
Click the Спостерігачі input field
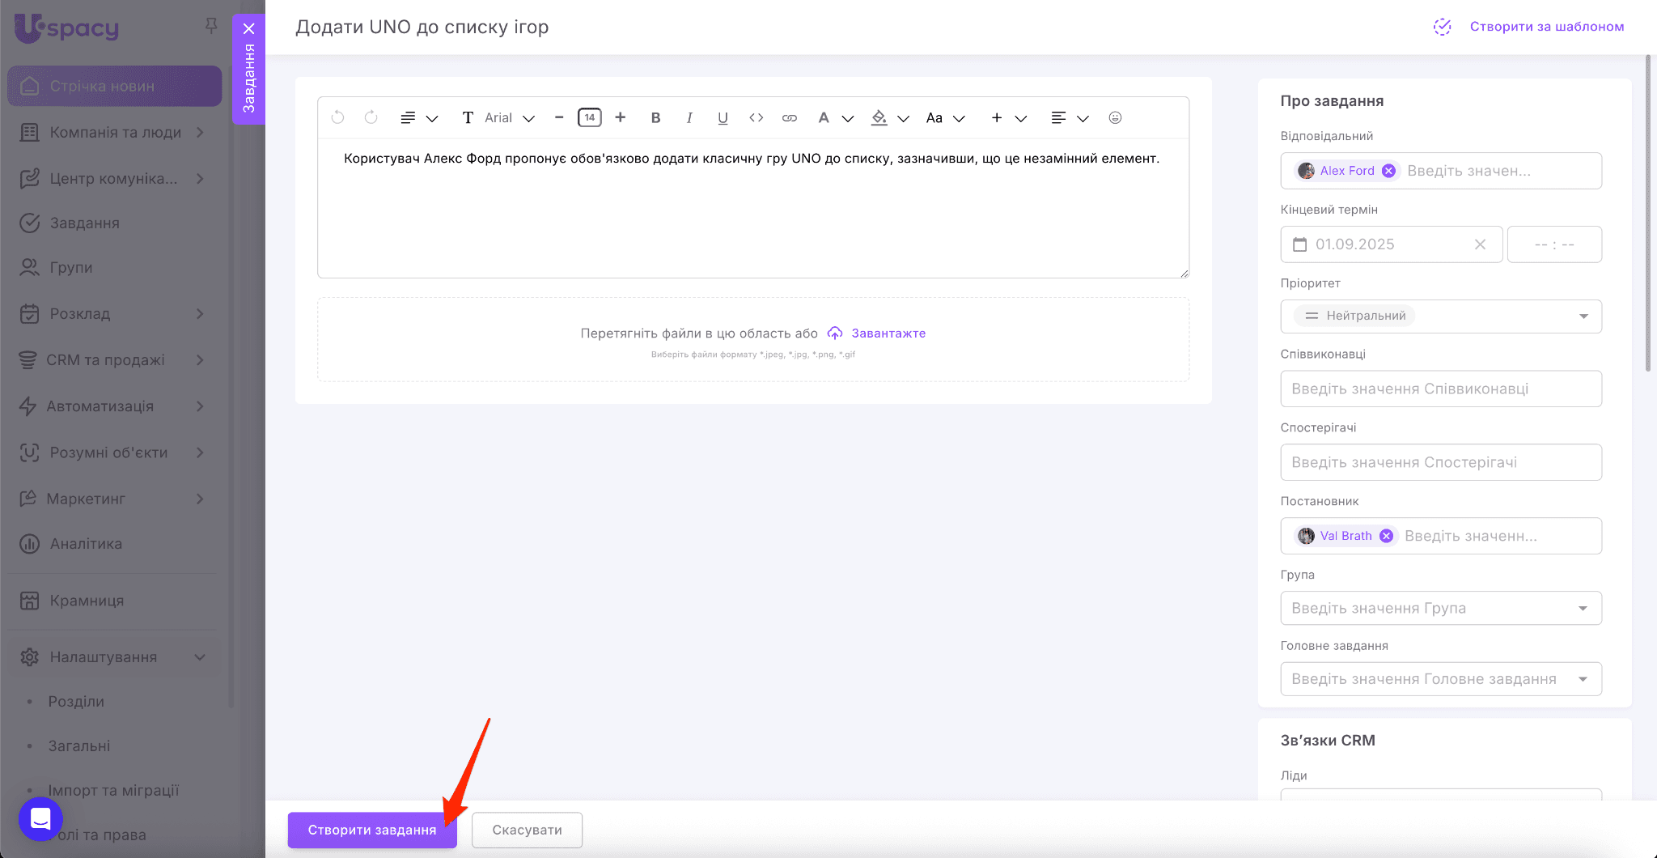pyautogui.click(x=1441, y=462)
